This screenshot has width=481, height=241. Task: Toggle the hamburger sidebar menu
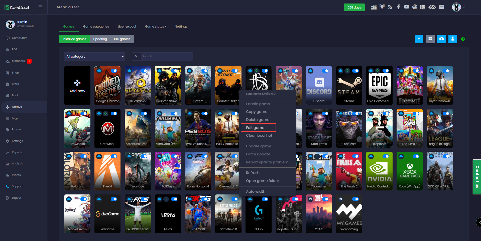40,7
